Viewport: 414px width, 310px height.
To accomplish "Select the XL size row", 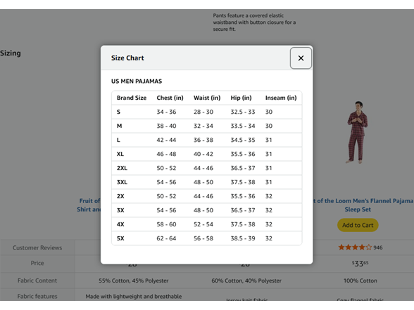I will [207, 154].
